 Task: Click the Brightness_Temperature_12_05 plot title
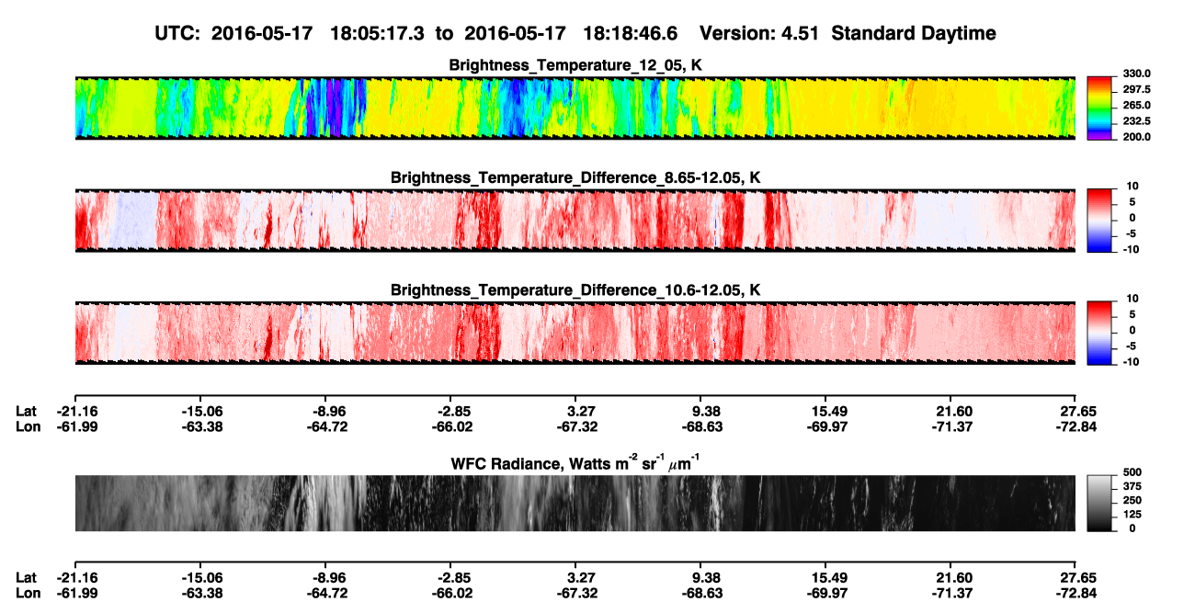[575, 64]
